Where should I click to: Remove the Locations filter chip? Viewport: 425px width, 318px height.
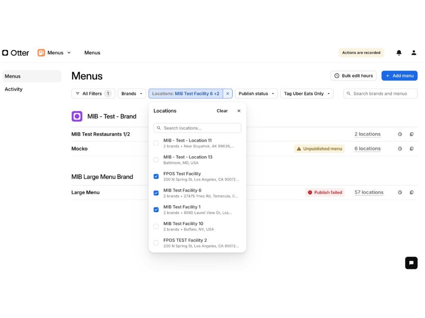228,94
